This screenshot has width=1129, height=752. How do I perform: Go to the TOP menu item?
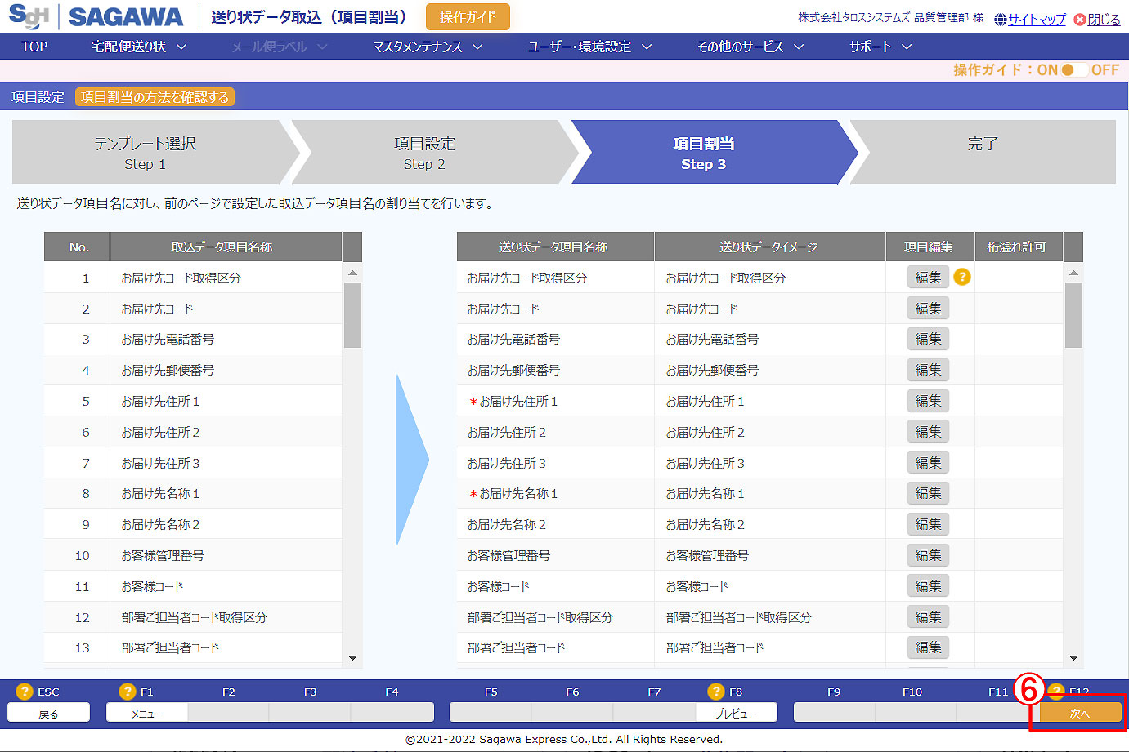click(x=34, y=47)
